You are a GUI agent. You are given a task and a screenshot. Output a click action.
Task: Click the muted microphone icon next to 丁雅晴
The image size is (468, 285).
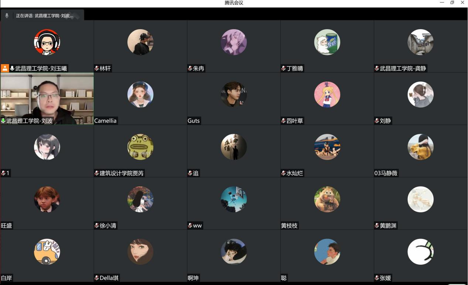pyautogui.click(x=284, y=68)
